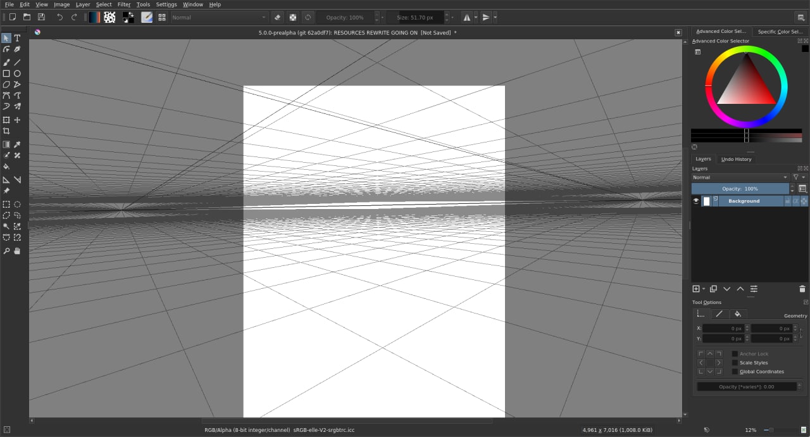Expand the Add layer dropdown arrow
The image size is (810, 437).
[x=704, y=289]
